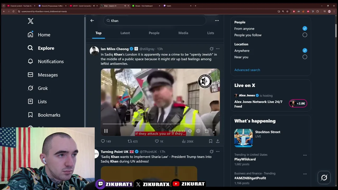This screenshot has width=338, height=190.
Task: Switch the video to fullscreen
Action: (215, 131)
